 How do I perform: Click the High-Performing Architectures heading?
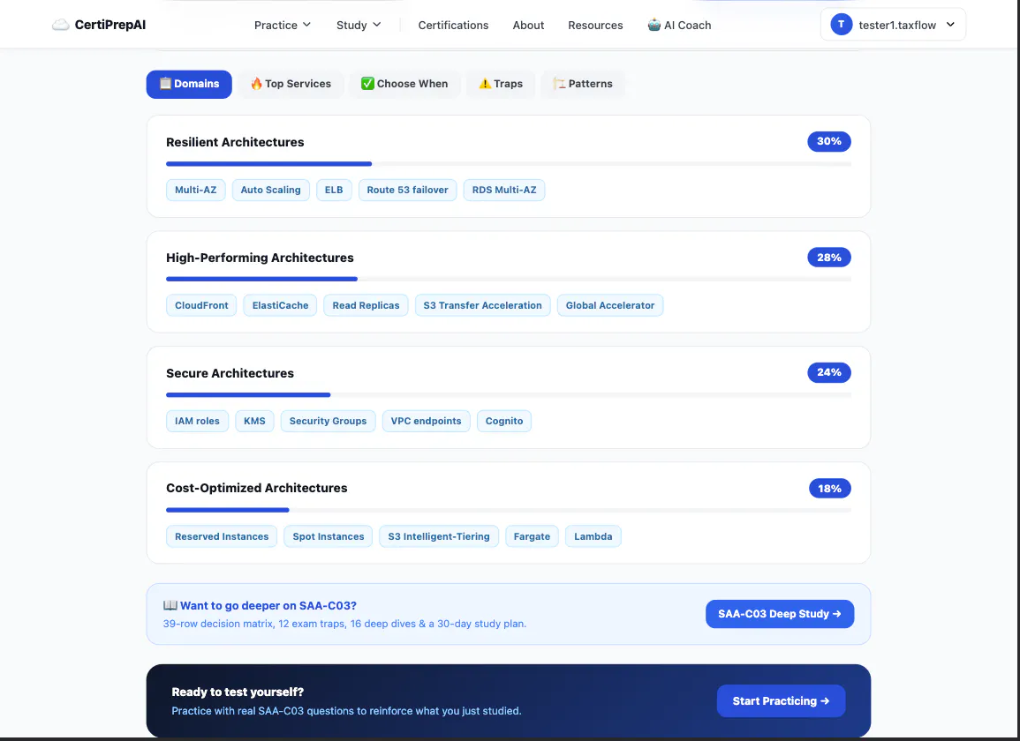[260, 258]
